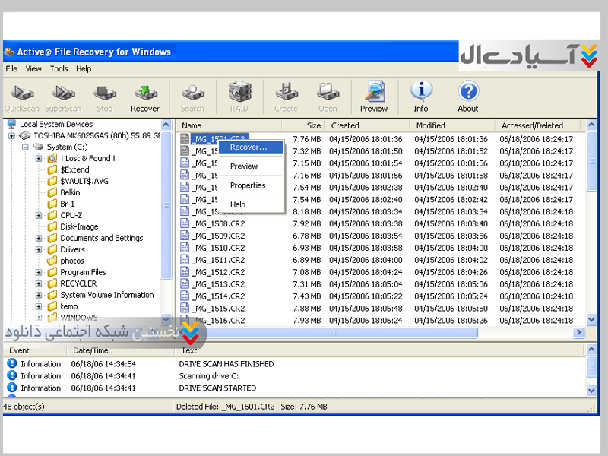Click the About question mark icon
This screenshot has width=608, height=456.
468,94
